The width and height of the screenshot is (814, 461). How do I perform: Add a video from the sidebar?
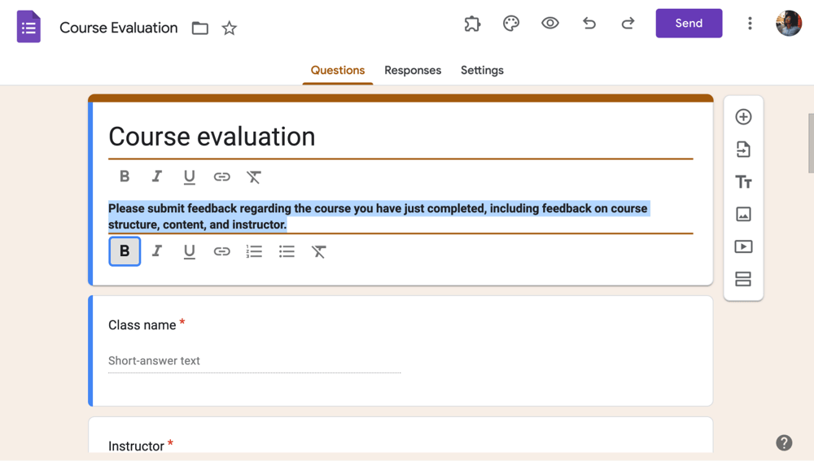point(742,246)
